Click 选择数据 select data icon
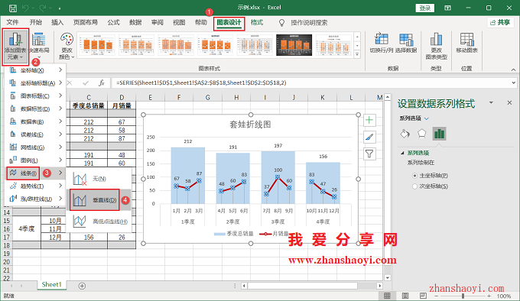The width and height of the screenshot is (520, 301). 406,43
